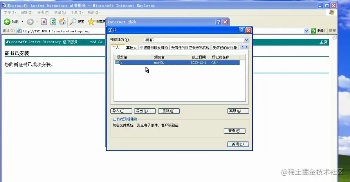Click the help question icon in 证书 dialog
The width and height of the screenshot is (350, 182).
coord(242,30)
